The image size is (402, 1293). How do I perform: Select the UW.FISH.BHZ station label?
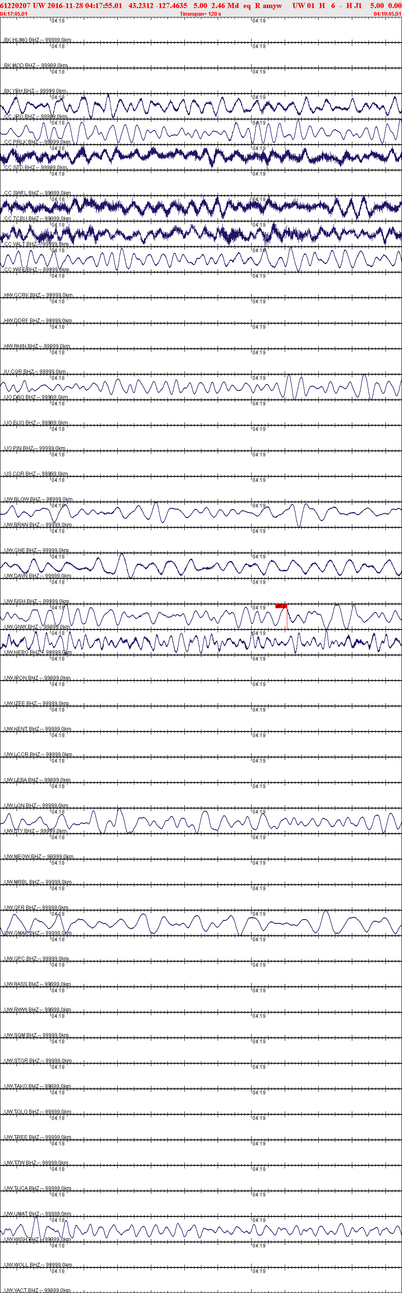coord(37,602)
